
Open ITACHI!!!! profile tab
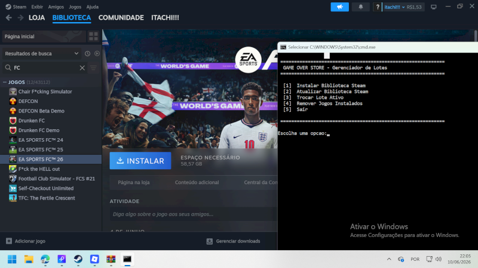(166, 18)
